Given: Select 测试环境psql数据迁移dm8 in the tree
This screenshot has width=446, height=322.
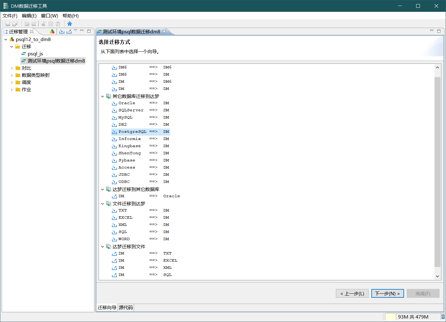Looking at the screenshot, I should 53,61.
